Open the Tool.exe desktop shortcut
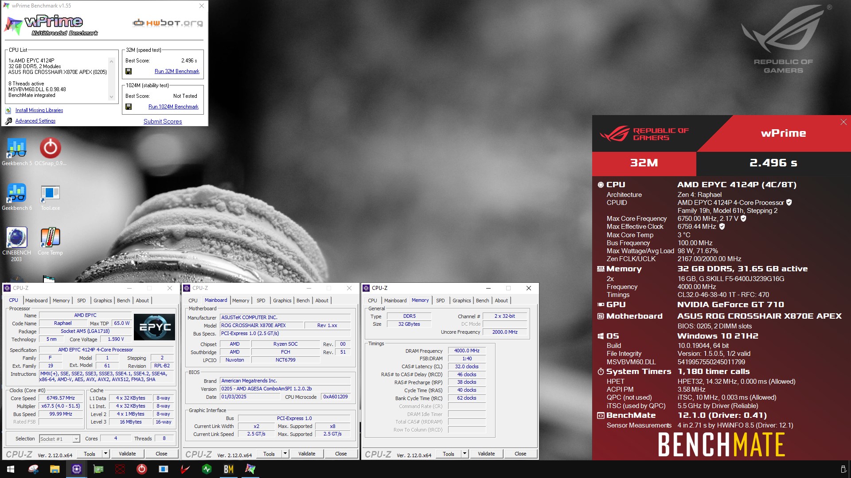851x478 pixels. [x=50, y=197]
